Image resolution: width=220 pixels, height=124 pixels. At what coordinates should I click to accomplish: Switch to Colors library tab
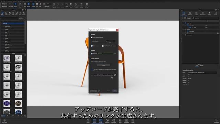pos(6,13)
